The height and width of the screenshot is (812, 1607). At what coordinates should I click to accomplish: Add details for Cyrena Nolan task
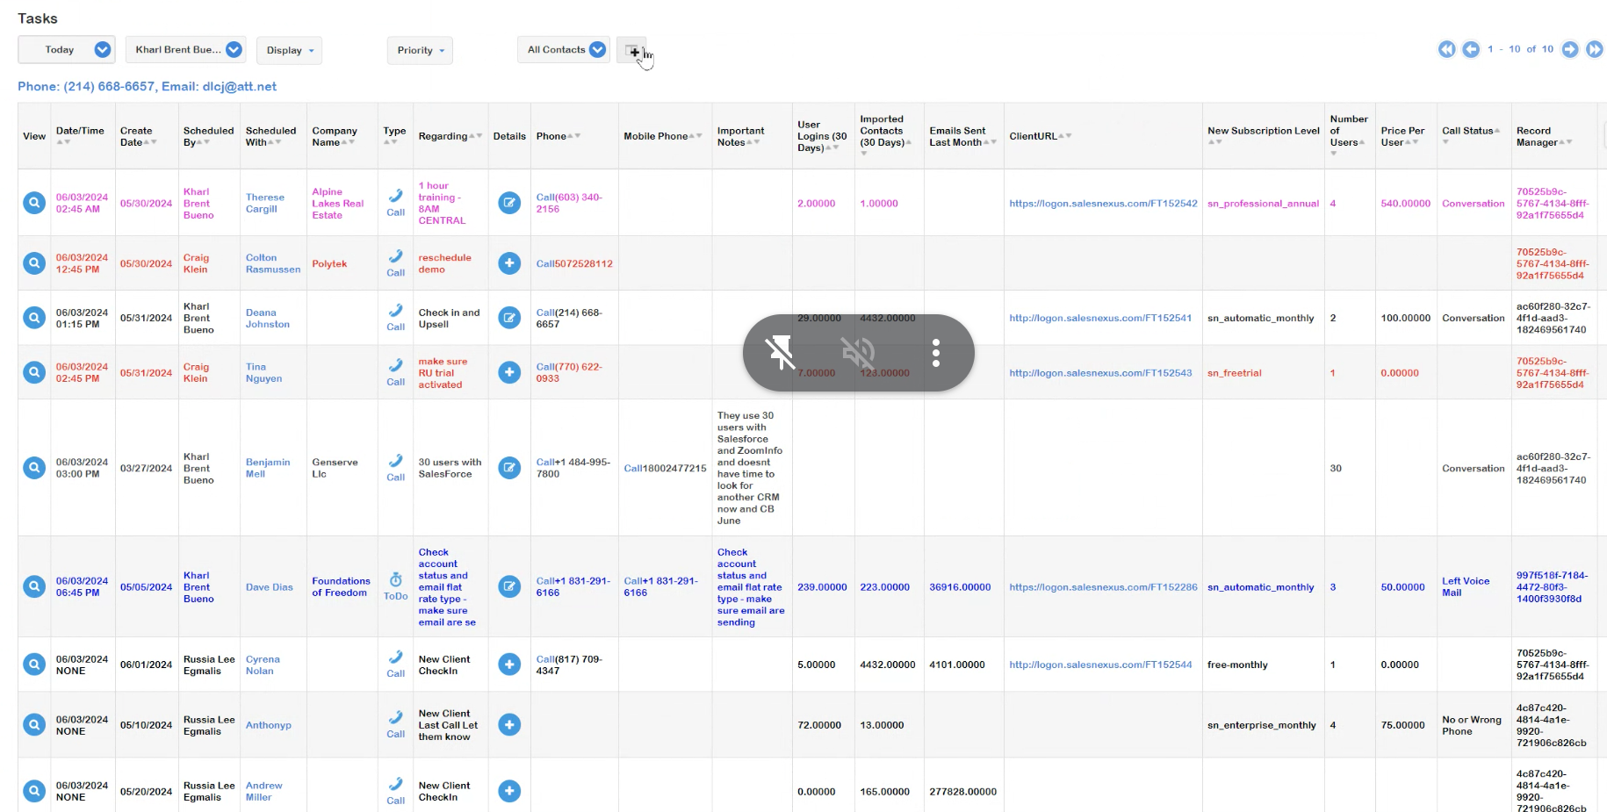[509, 665]
